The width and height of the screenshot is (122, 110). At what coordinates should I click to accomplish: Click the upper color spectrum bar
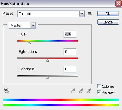tap(61, 100)
